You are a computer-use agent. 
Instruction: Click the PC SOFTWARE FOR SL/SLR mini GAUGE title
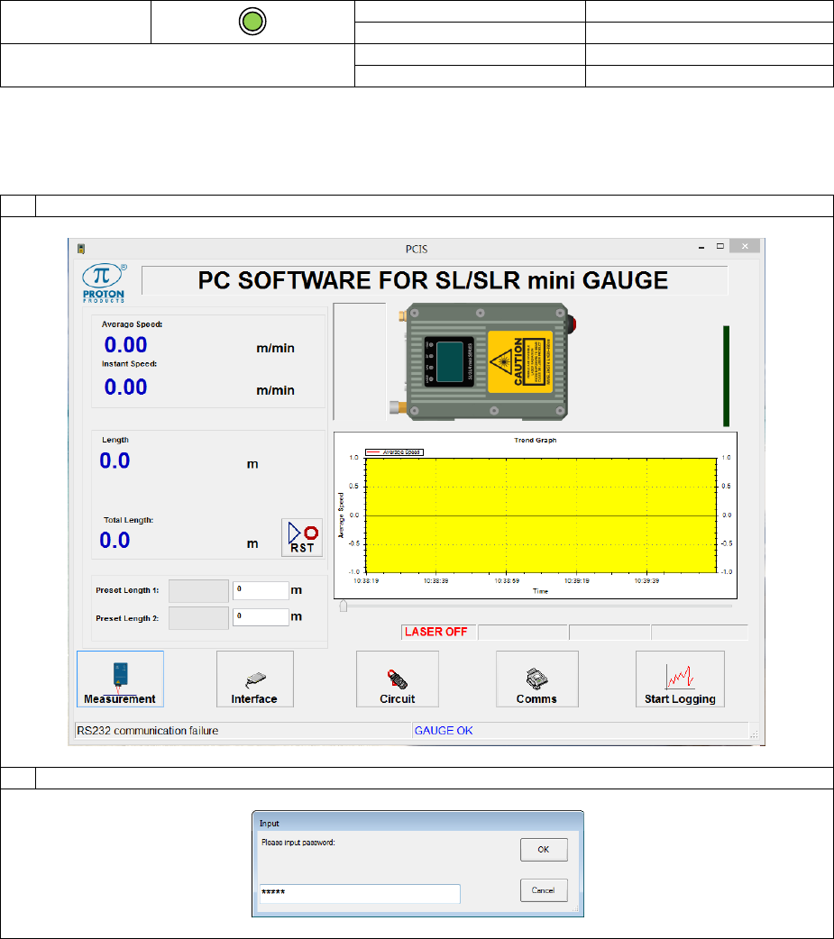[x=433, y=280]
